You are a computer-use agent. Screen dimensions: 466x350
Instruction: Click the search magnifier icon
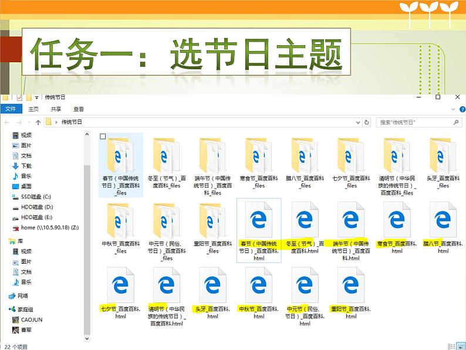click(456, 122)
